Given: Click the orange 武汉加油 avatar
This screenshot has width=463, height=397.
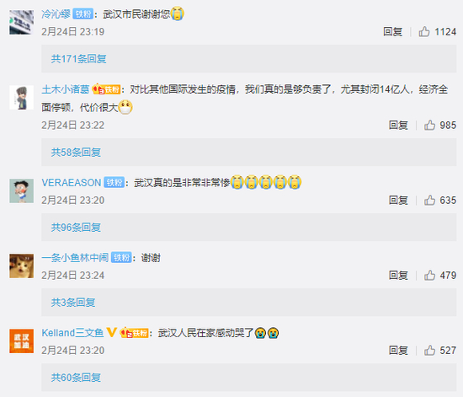Looking at the screenshot, I should 21,341.
